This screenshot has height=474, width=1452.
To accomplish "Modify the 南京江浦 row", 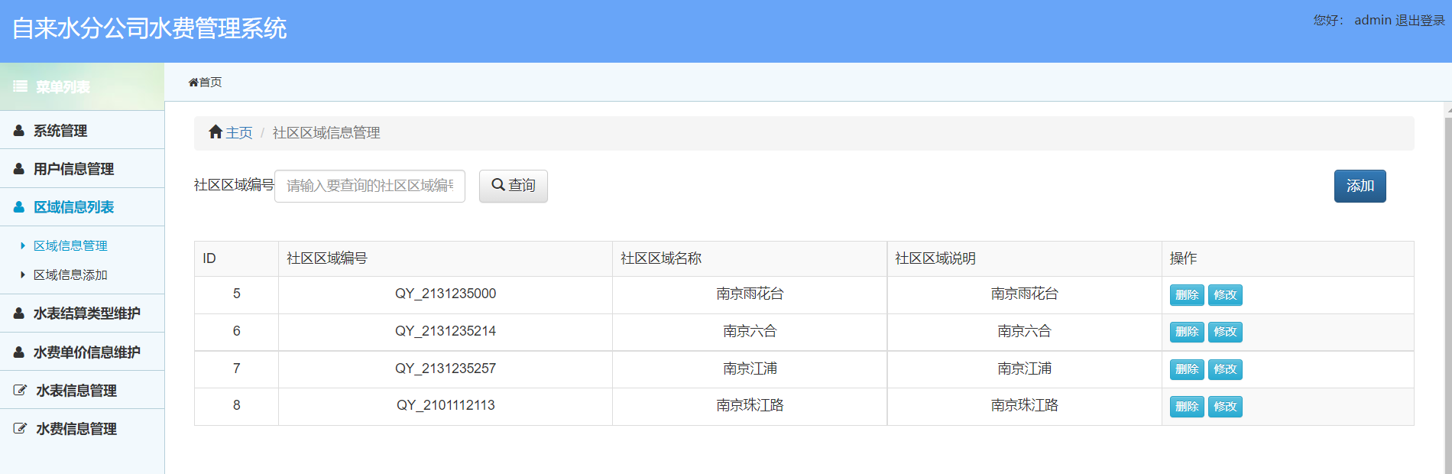I will pos(1225,369).
